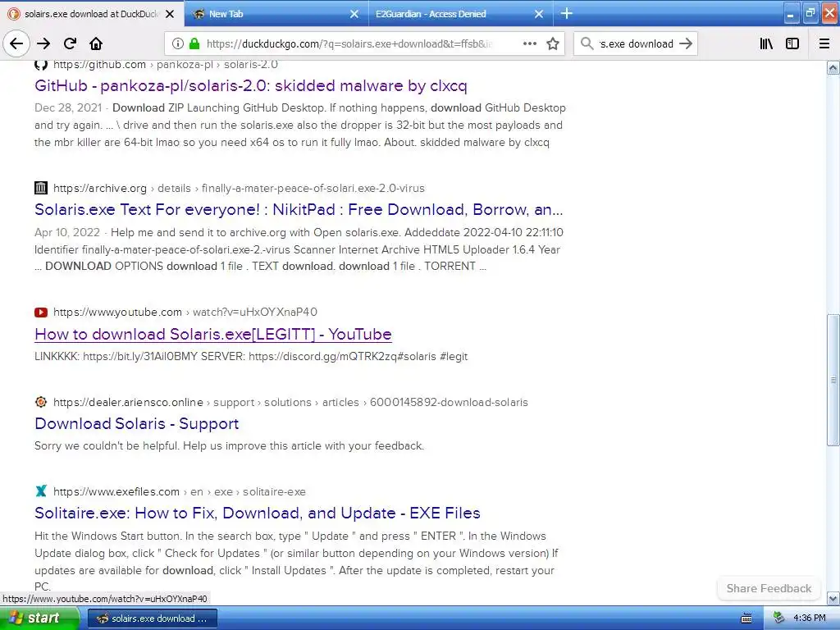Close the DuckDuckGo search tab
The width and height of the screenshot is (840, 630).
pos(170,14)
